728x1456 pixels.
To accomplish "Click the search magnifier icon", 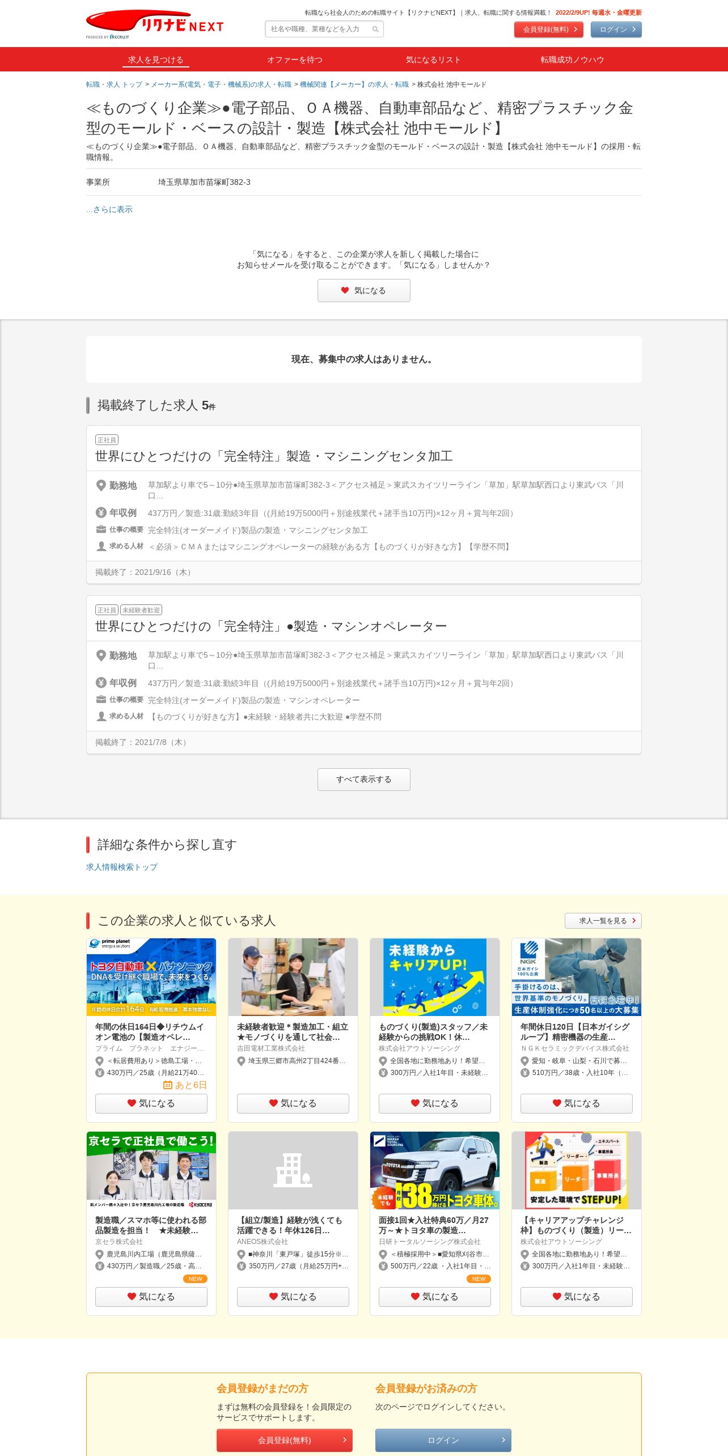I will tap(375, 29).
